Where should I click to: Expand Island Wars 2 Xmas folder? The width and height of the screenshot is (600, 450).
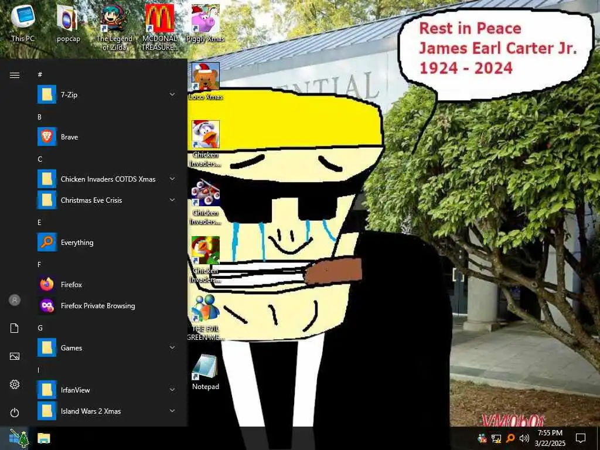coord(107,411)
